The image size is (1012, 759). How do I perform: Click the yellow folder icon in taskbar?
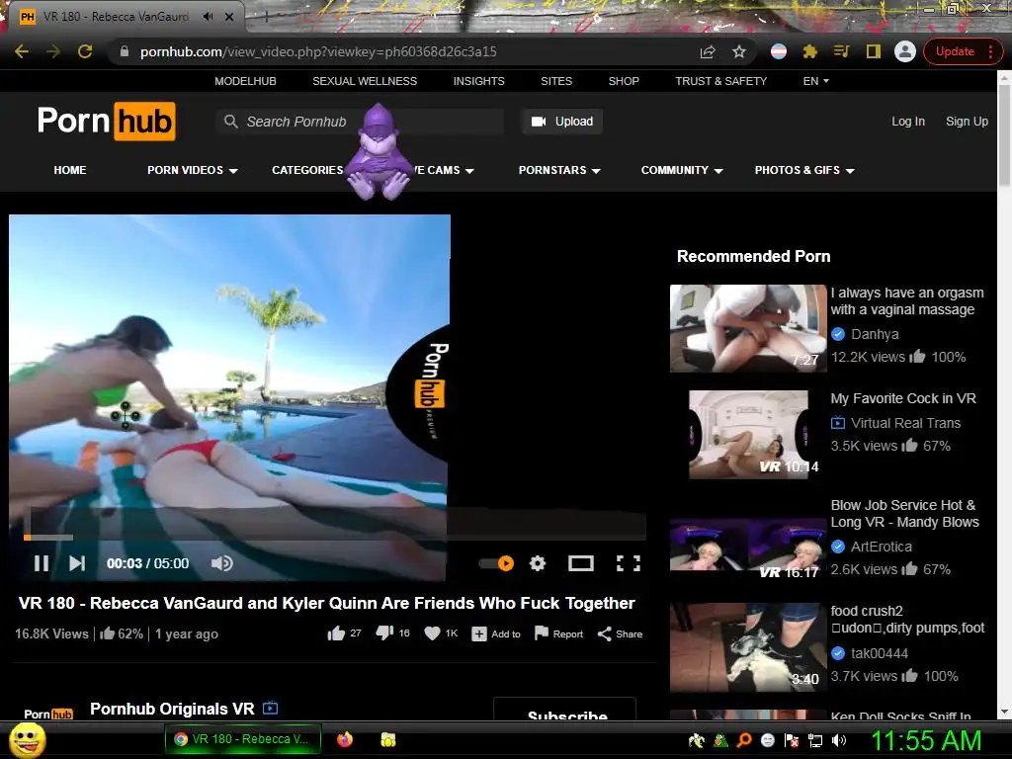click(387, 739)
